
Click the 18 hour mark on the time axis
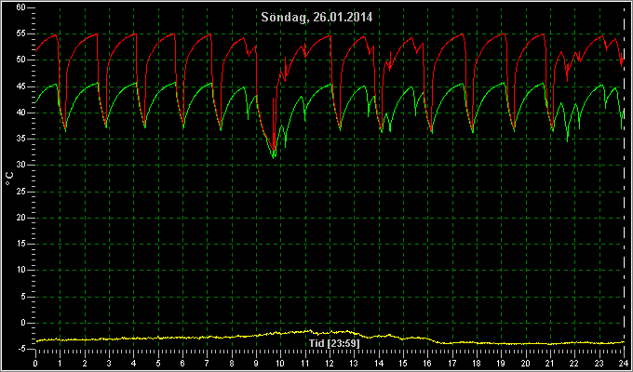pyautogui.click(x=477, y=363)
